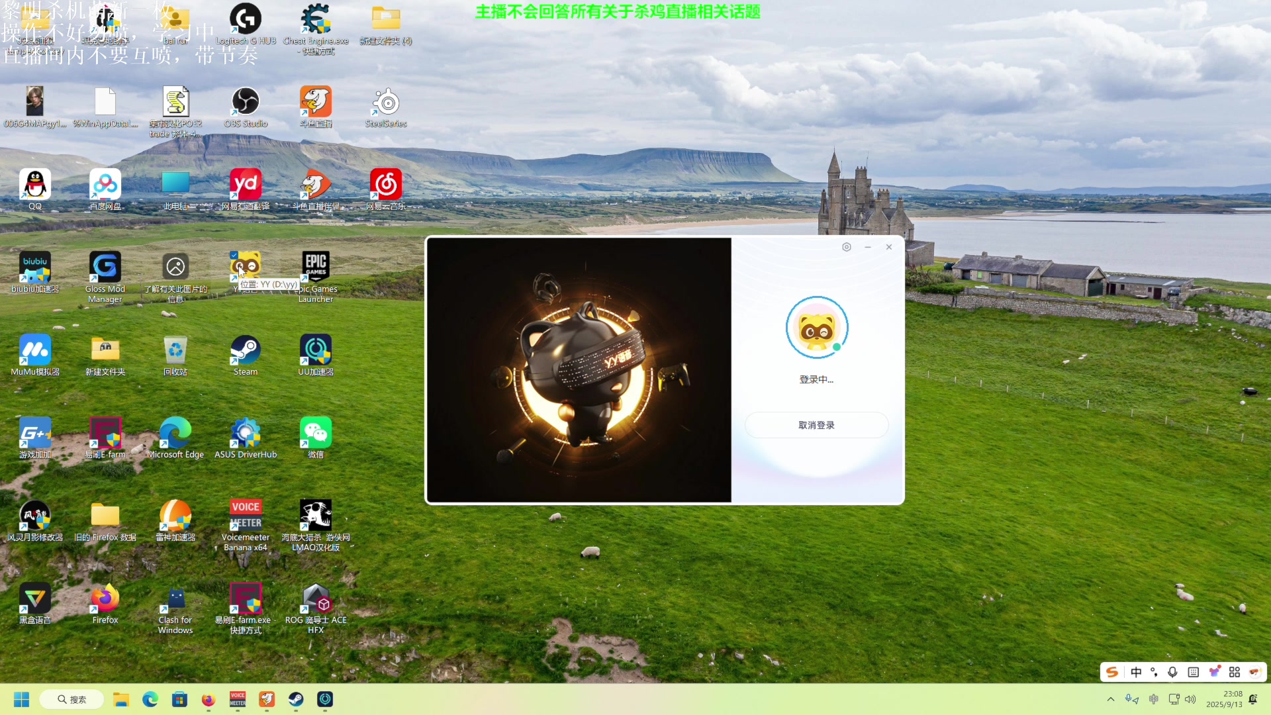The height and width of the screenshot is (715, 1271).
Task: Open Cheat Engine shortcut icon
Action: 316,28
